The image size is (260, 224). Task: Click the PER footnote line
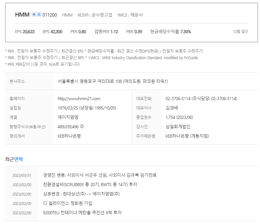pyautogui.click(x=104, y=51)
